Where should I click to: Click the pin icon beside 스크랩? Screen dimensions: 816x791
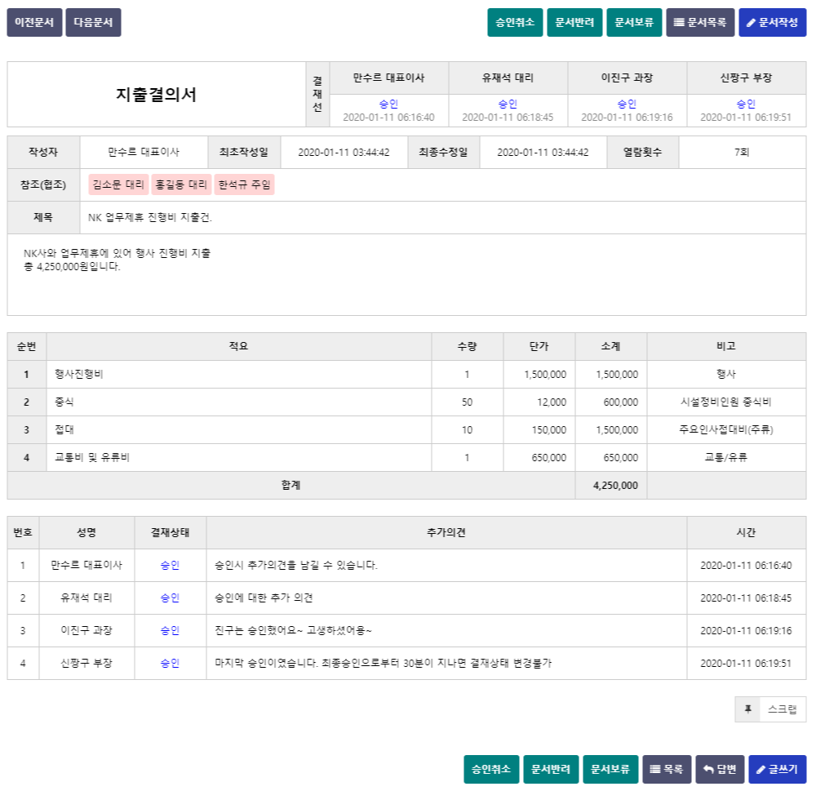click(x=747, y=709)
